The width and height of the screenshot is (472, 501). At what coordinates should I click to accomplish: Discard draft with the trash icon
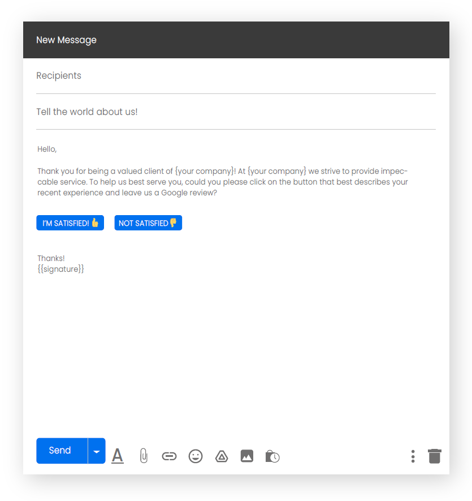(x=434, y=456)
